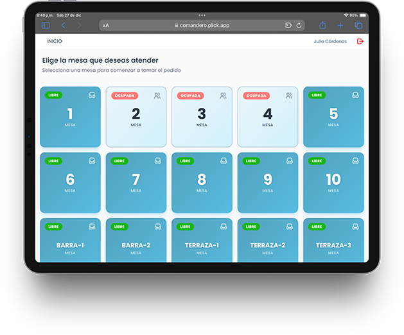Screen dimensions: 404x335
Task: Click the LIBRE badge on Mesa 1
Action: pyautogui.click(x=53, y=95)
